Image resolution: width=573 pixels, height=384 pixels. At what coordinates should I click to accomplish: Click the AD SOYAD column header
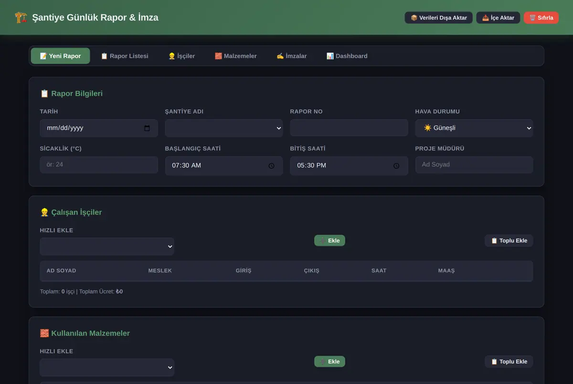(61, 271)
